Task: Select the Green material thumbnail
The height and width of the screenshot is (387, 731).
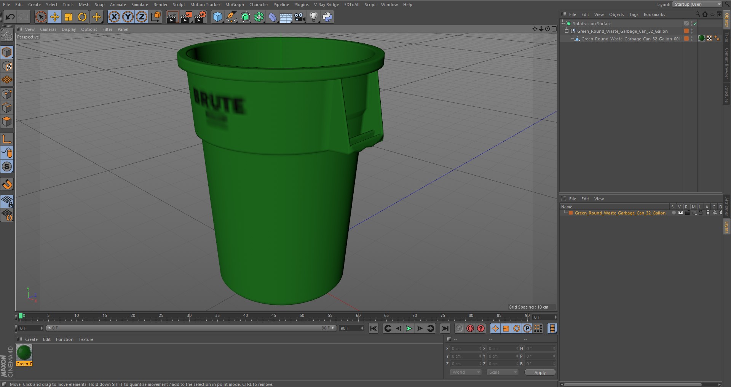Action: 24,353
